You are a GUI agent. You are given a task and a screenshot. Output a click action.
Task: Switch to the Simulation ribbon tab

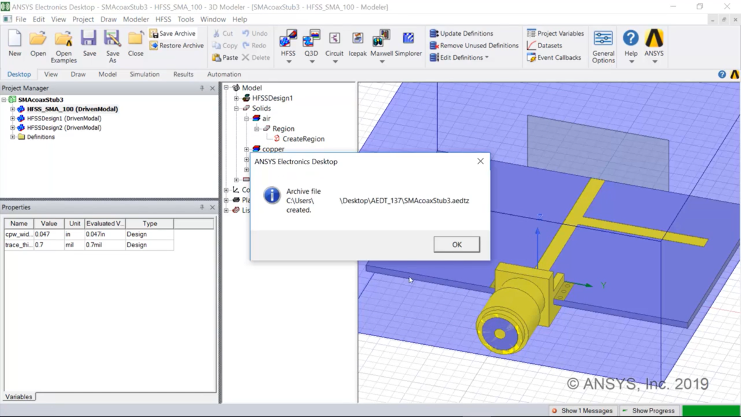click(144, 74)
